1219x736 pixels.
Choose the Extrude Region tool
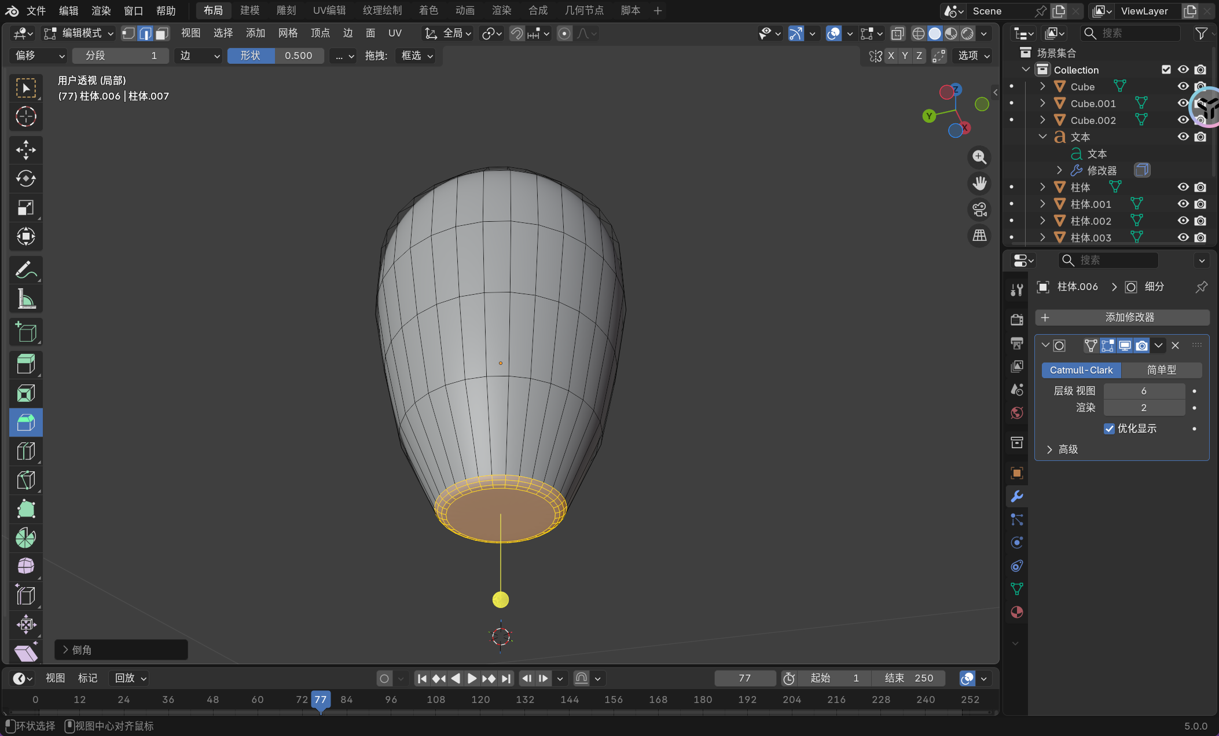(x=25, y=364)
